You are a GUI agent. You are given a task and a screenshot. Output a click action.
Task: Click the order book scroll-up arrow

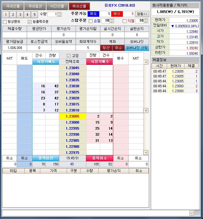tap(146, 62)
